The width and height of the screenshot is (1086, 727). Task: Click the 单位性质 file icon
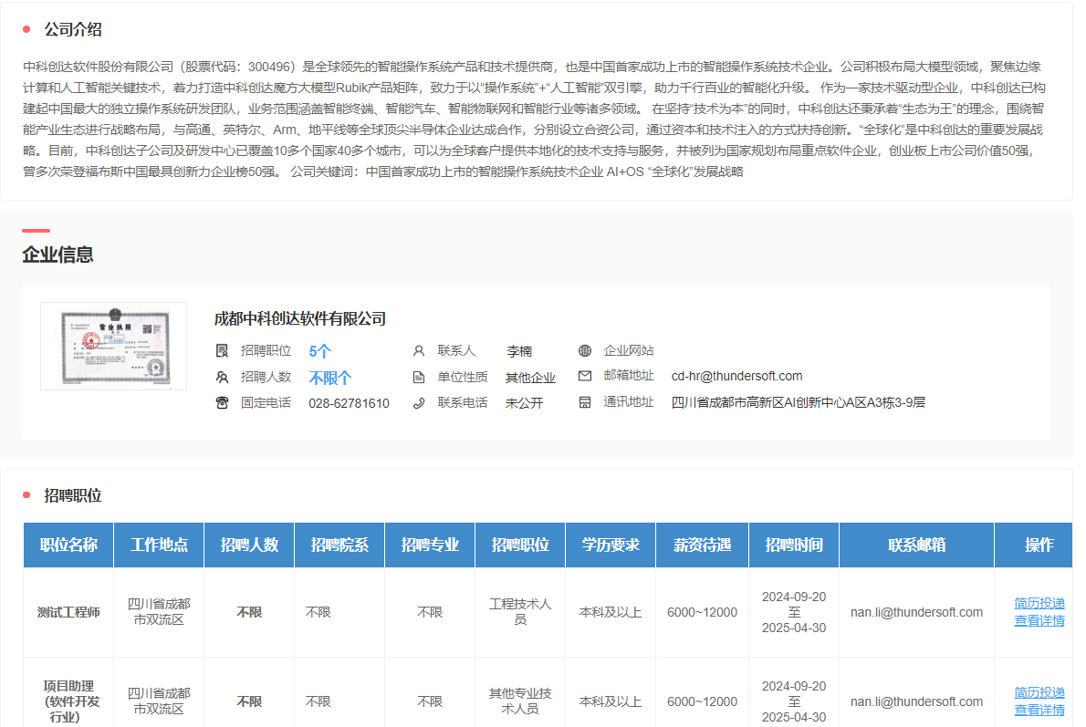coord(418,378)
